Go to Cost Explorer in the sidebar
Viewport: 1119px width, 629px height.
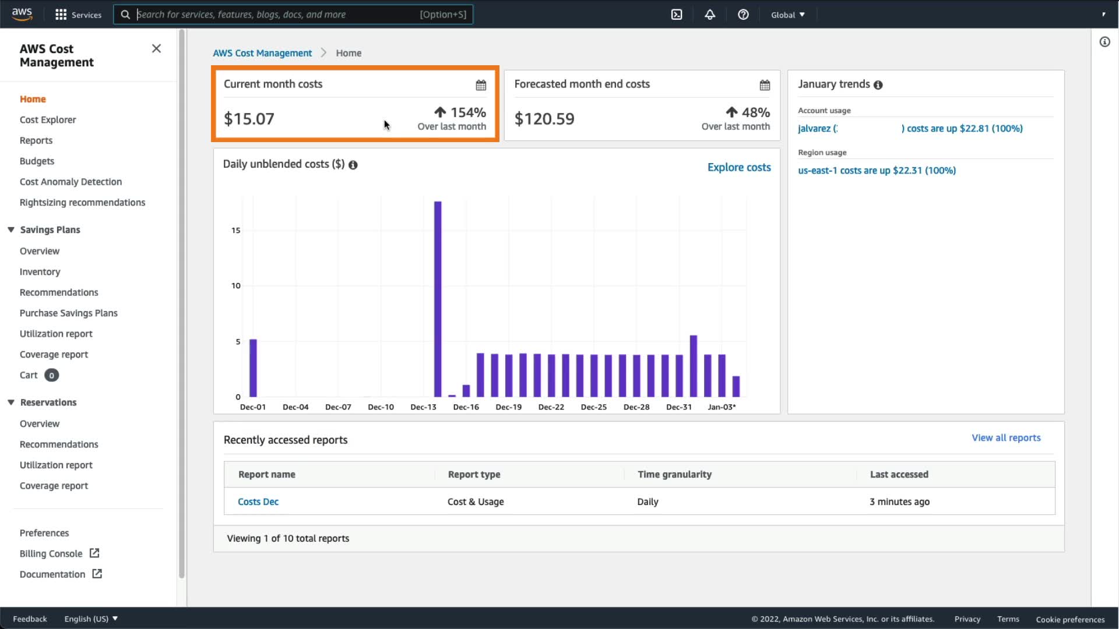(48, 119)
